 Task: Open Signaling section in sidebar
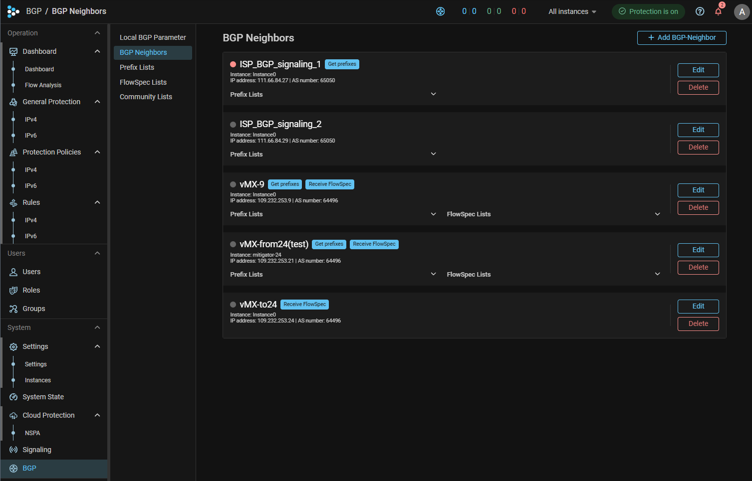point(36,450)
